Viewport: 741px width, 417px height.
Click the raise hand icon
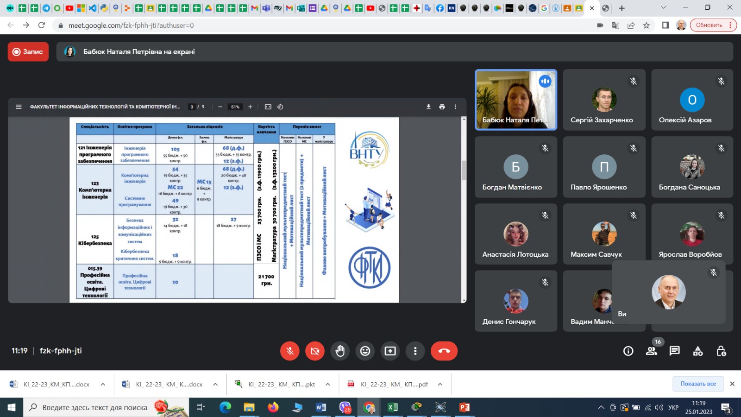coord(340,351)
